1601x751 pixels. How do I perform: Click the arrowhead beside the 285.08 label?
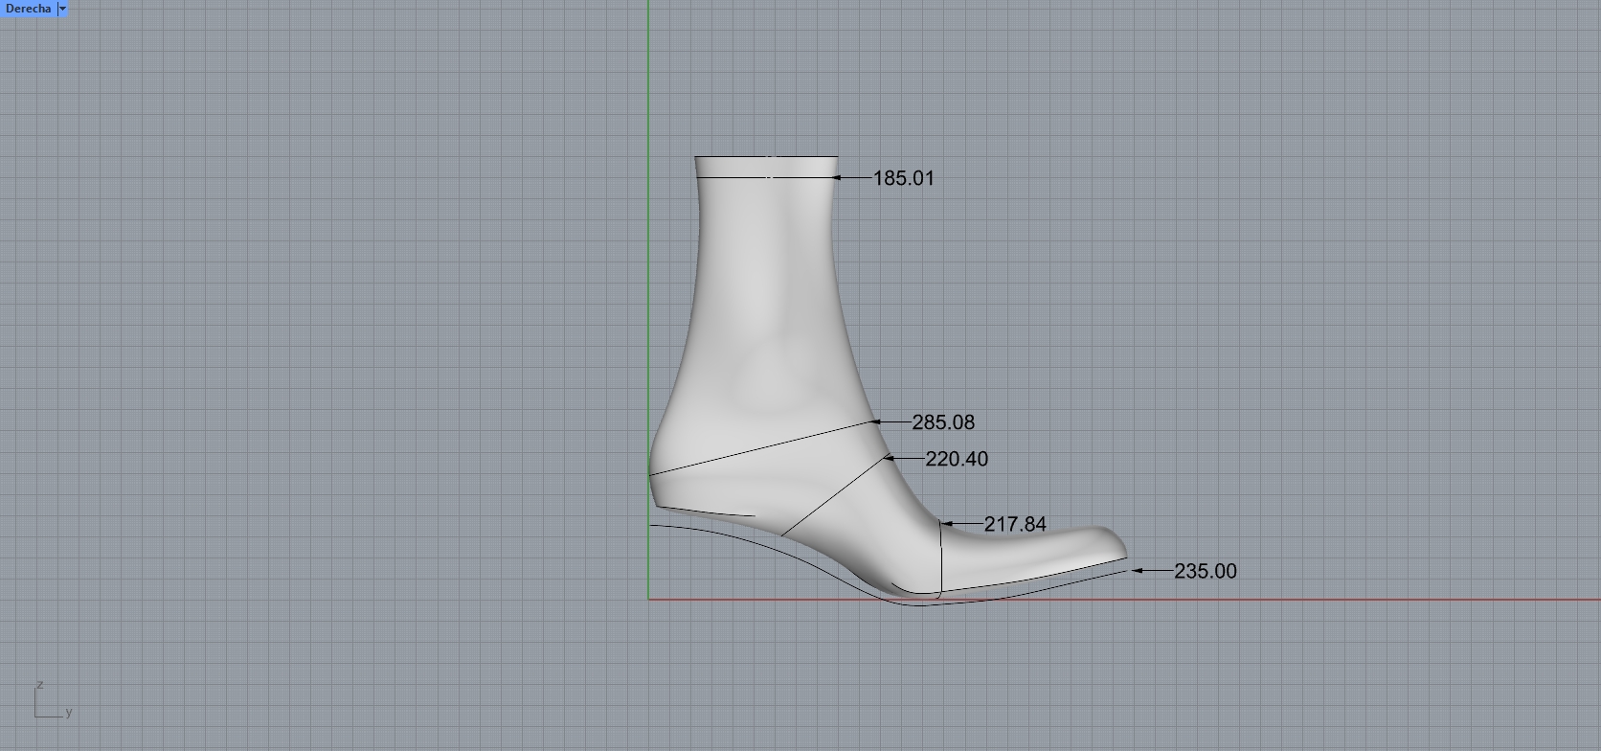point(875,421)
